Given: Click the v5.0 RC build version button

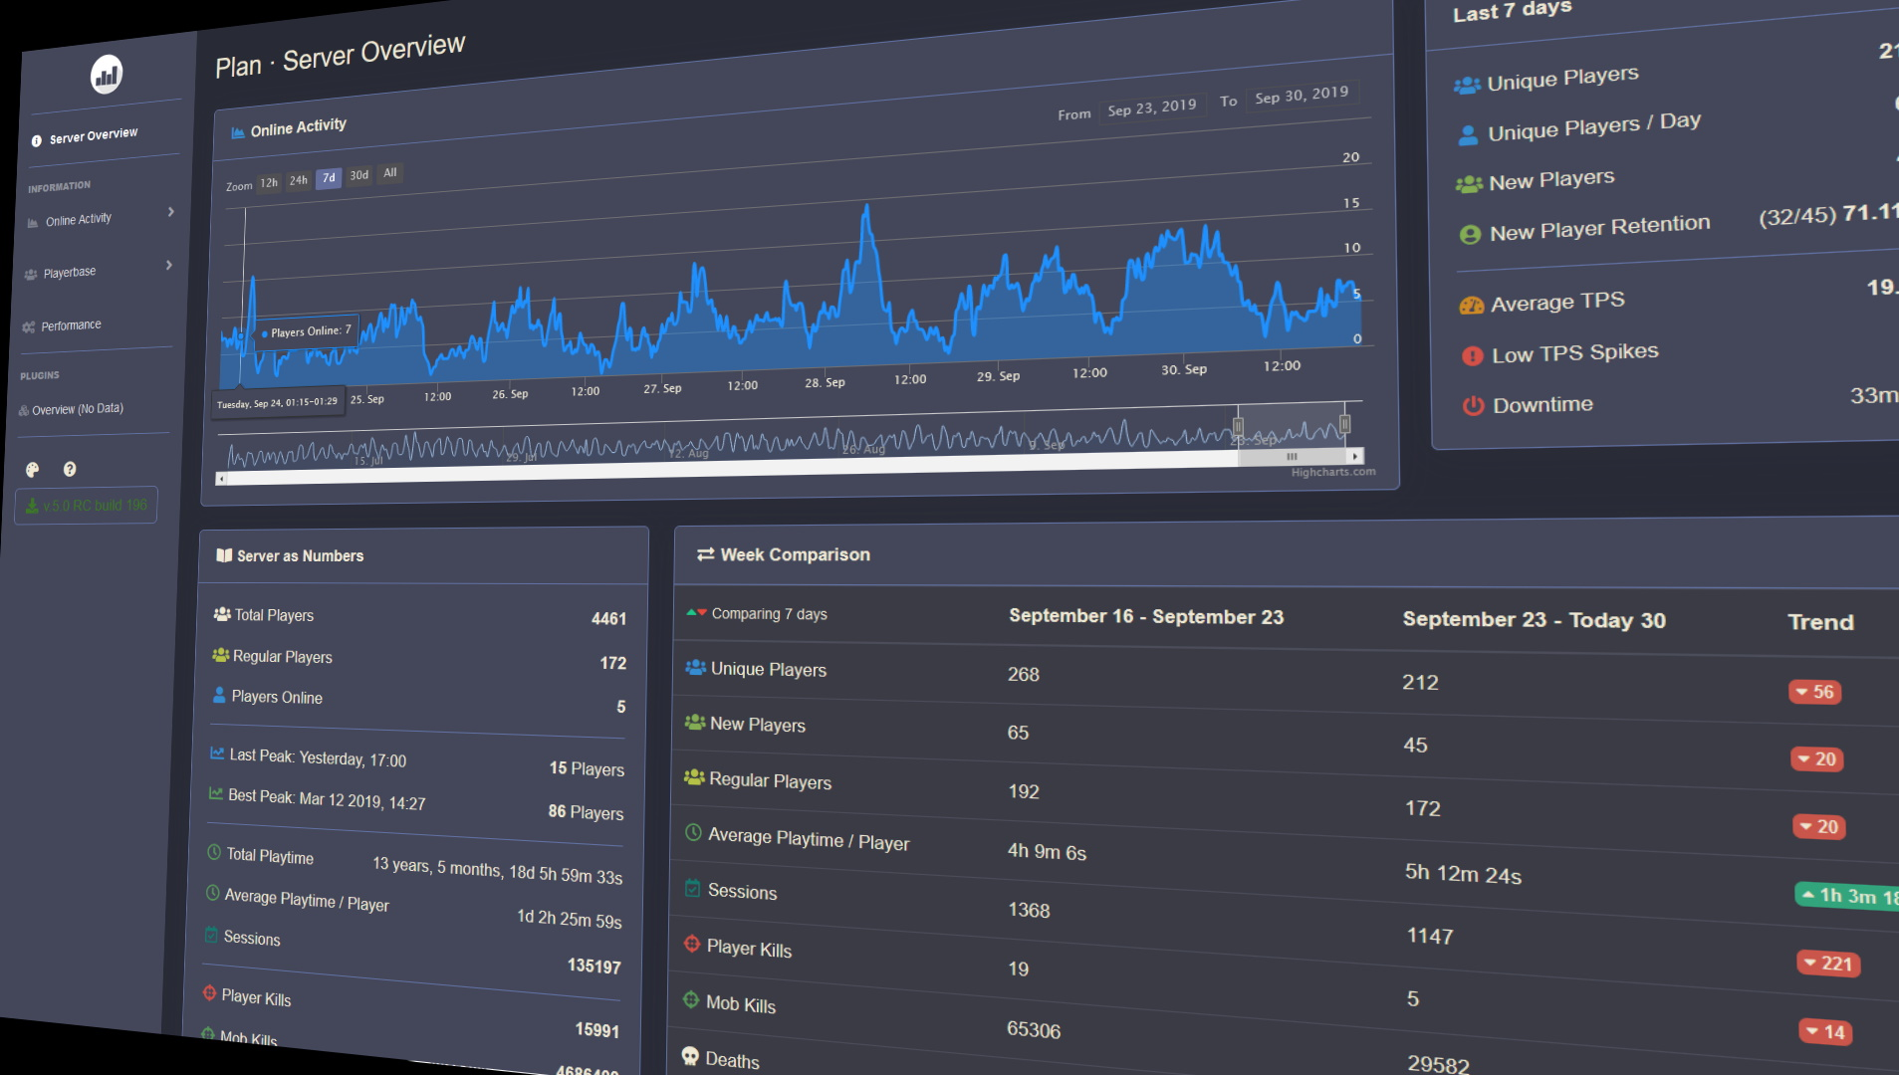Looking at the screenshot, I should click(87, 506).
